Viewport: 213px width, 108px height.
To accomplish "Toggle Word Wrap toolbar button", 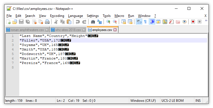I will 139,22.
